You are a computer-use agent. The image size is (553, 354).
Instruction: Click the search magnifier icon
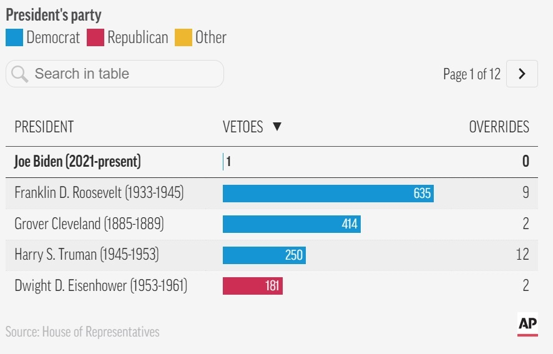pos(19,74)
